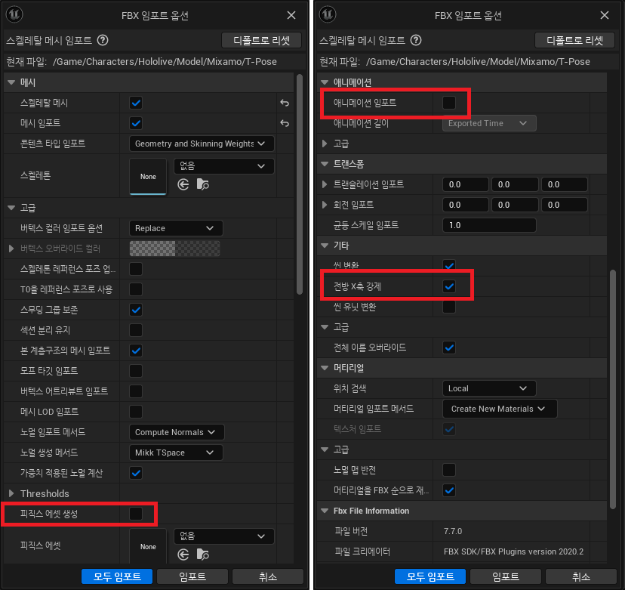Open the 스켈레톤 없음 dropdown
The height and width of the screenshot is (590, 625).
(x=224, y=166)
